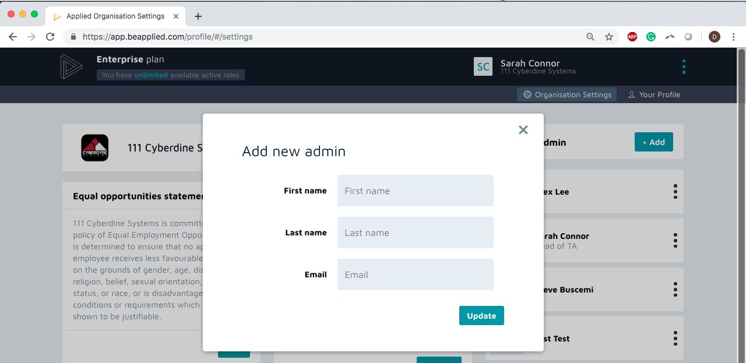
Task: Expand options menu for Sarah Connor
Action: point(675,241)
